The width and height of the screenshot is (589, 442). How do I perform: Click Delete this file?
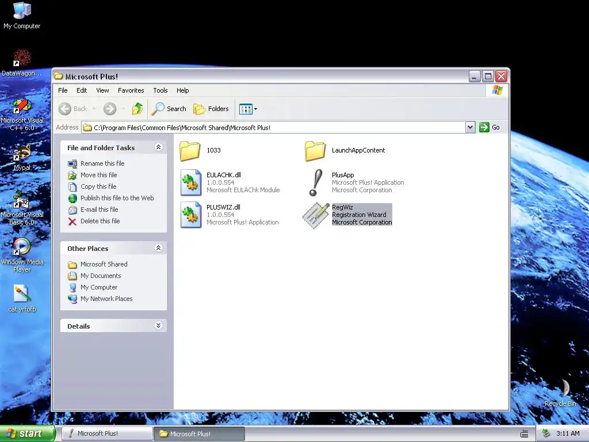pyautogui.click(x=100, y=221)
